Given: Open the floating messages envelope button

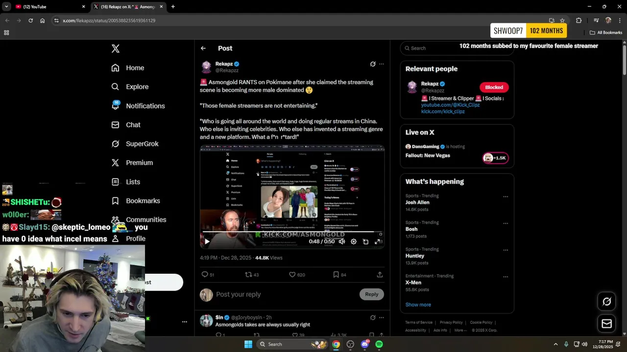Looking at the screenshot, I should click(x=606, y=323).
